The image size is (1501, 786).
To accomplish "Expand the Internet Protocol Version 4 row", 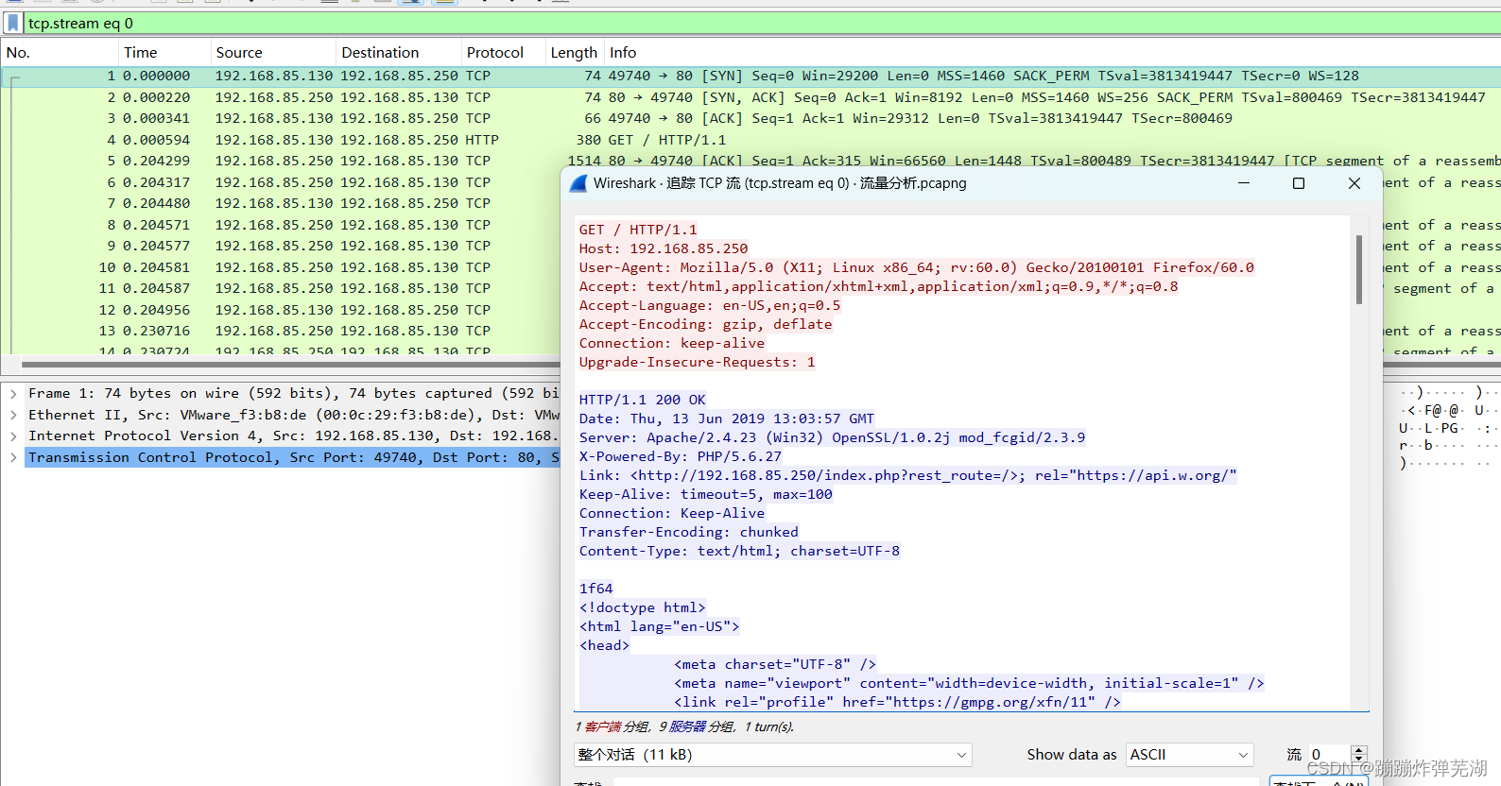I will coord(13,436).
